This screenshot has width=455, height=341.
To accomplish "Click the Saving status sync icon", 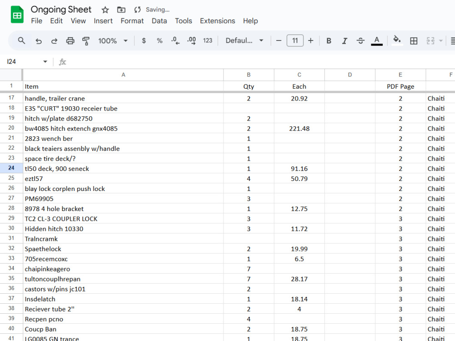I will pyautogui.click(x=137, y=10).
